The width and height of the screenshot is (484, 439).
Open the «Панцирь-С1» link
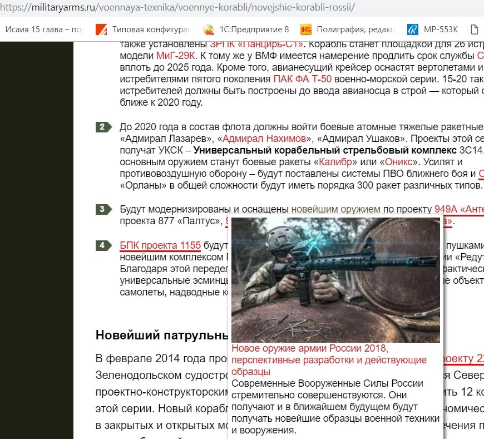(x=256, y=45)
